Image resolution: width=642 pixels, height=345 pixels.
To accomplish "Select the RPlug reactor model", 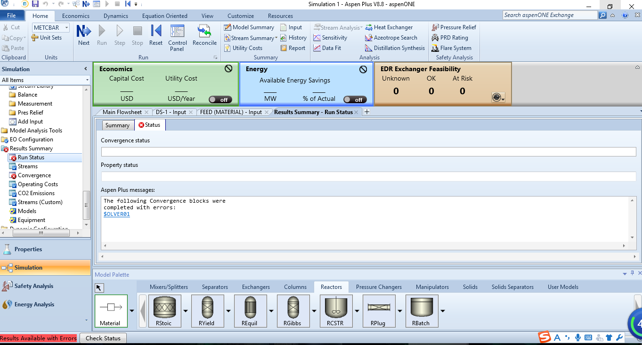I will click(x=379, y=311).
